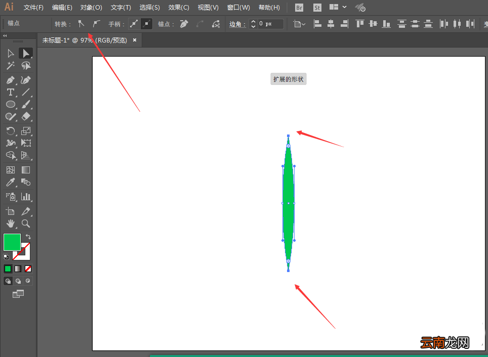The image size is (488, 357).
Task: Swap fill and stroke colors
Action: pos(28,237)
